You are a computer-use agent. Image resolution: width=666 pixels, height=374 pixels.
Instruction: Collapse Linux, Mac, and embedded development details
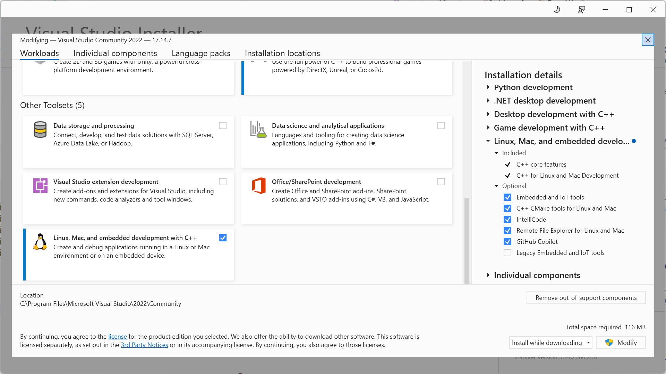tap(488, 141)
